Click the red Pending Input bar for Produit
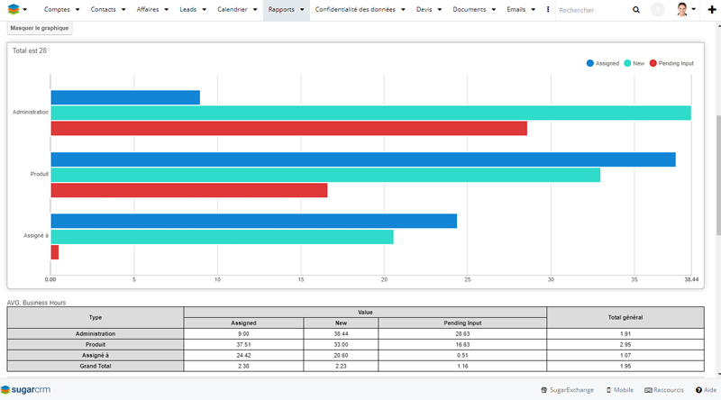This screenshot has width=721, height=400. tap(189, 190)
